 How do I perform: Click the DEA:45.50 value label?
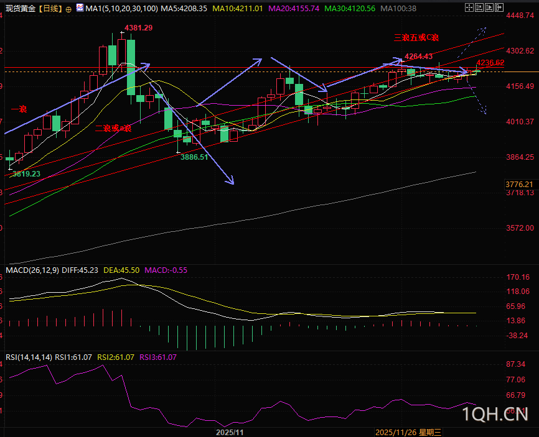point(123,270)
